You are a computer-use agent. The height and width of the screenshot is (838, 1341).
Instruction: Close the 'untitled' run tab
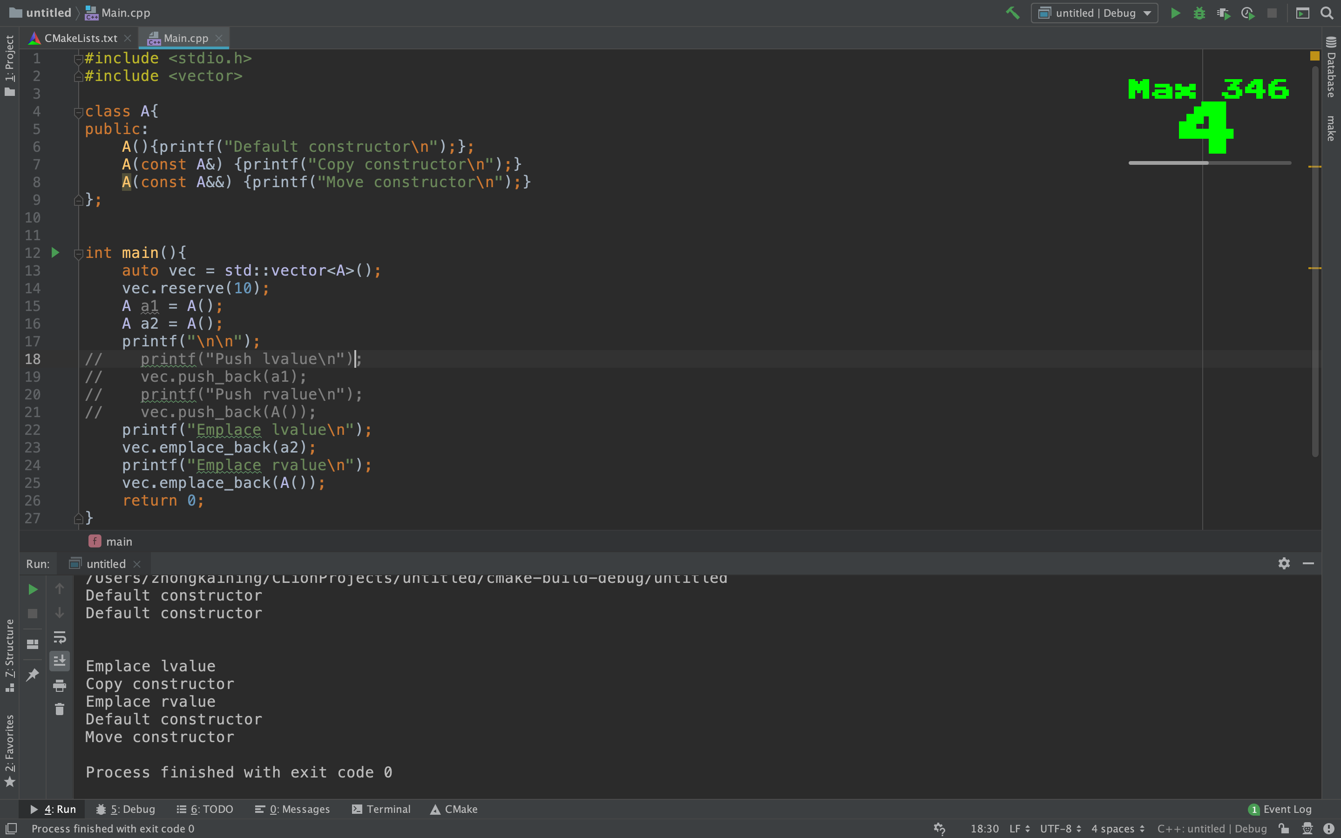[137, 564]
